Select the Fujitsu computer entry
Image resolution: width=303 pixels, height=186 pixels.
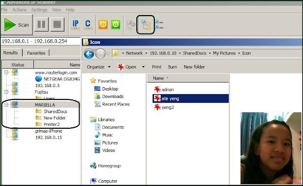pyautogui.click(x=41, y=92)
